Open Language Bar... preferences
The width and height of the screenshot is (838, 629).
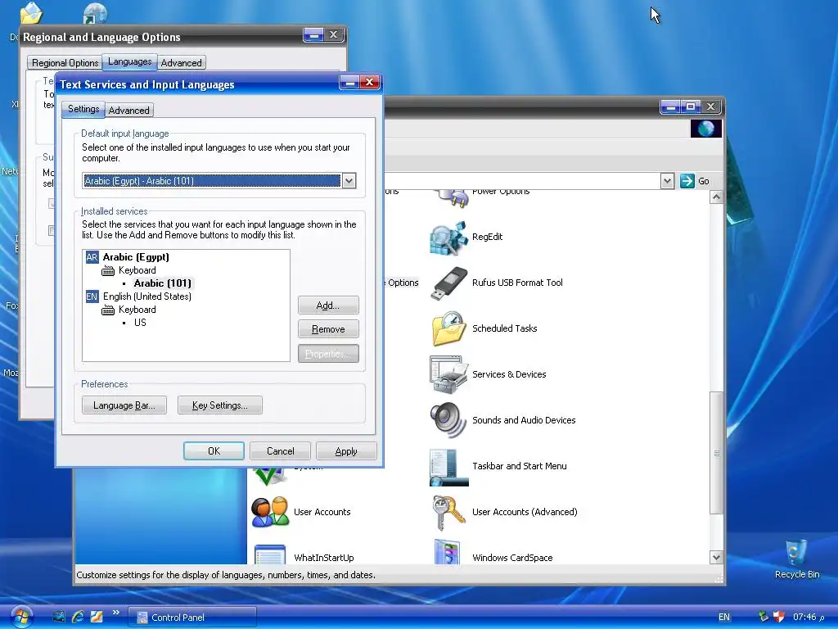coord(124,405)
